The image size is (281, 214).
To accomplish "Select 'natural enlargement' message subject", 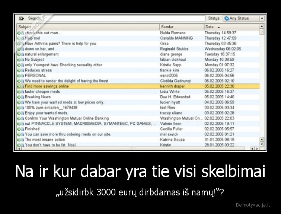I will [42, 54].
